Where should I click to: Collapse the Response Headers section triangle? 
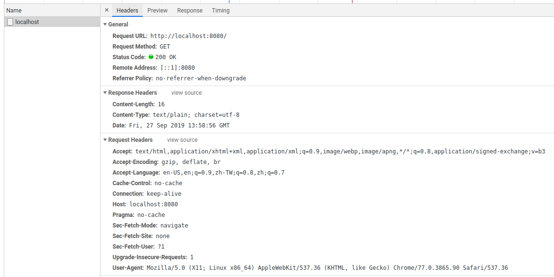(x=105, y=93)
